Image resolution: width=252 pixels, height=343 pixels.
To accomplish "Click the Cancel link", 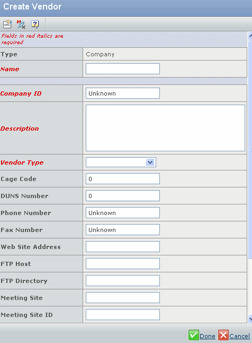I will coord(240,336).
